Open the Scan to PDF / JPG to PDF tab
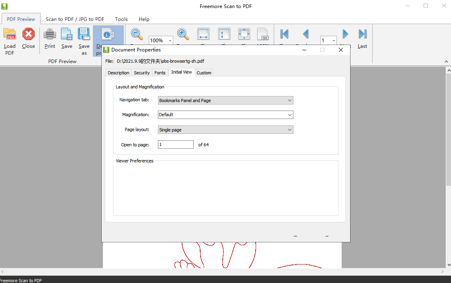Image resolution: width=451 pixels, height=283 pixels. [75, 19]
